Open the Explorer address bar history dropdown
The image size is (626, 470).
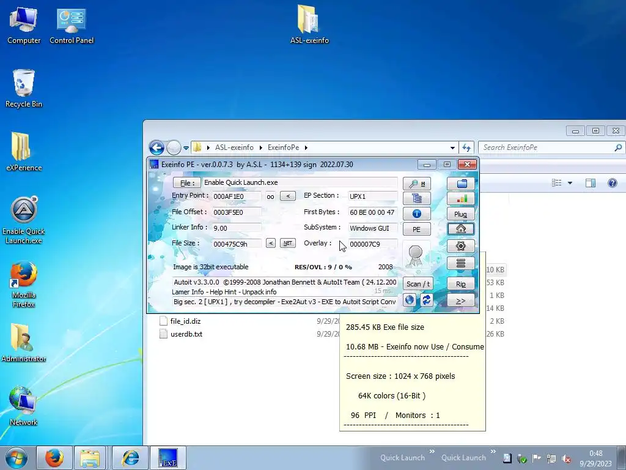pyautogui.click(x=452, y=148)
